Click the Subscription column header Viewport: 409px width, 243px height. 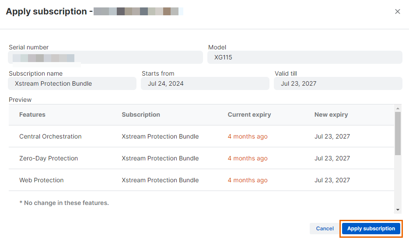click(141, 115)
